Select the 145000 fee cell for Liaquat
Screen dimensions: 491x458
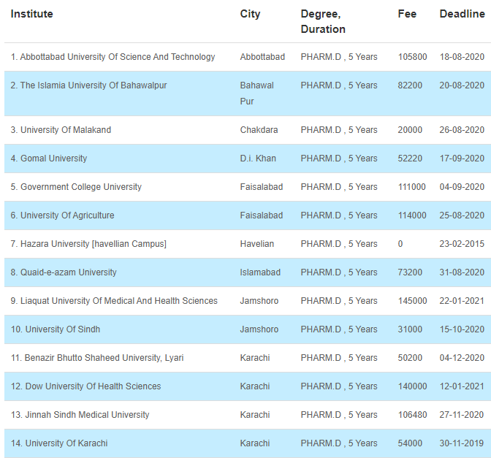pos(412,300)
